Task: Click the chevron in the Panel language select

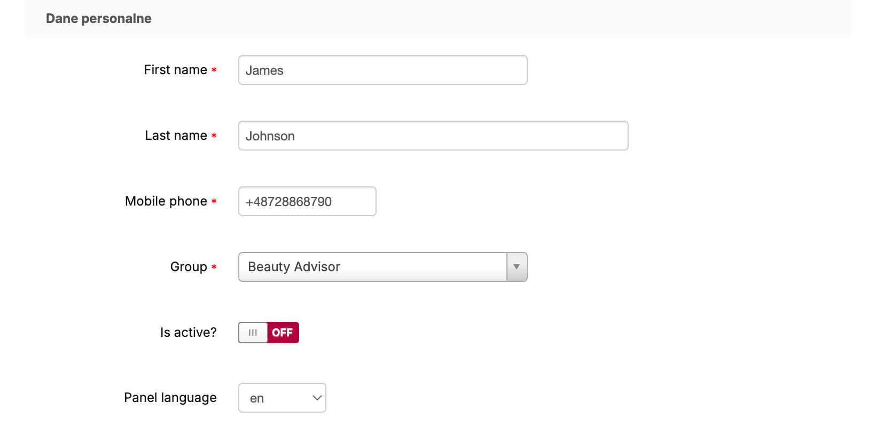Action: click(317, 398)
